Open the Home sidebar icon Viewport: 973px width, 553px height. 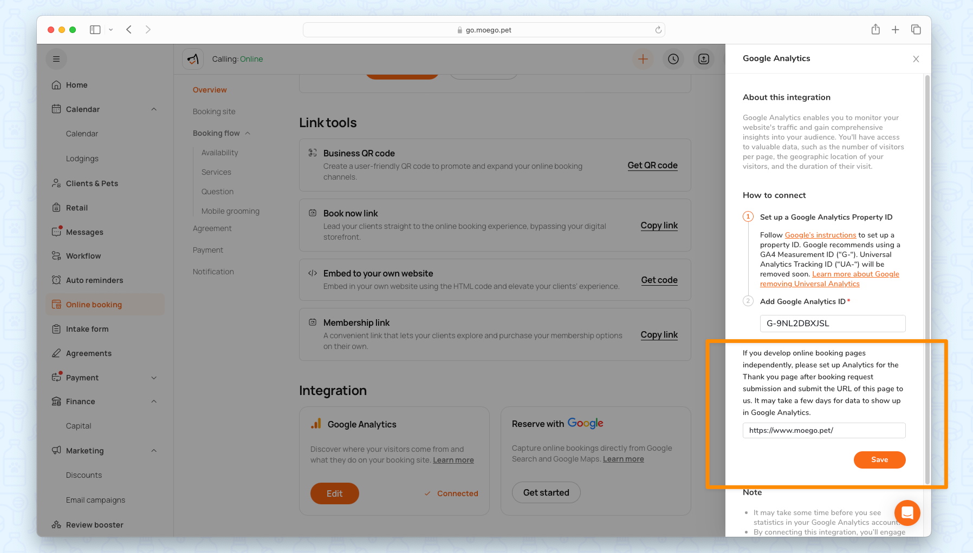[x=56, y=85]
